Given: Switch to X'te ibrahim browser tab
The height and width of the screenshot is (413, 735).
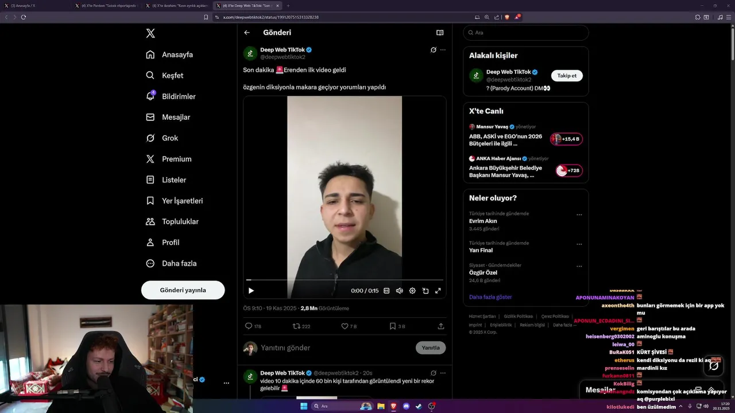Looking at the screenshot, I should coord(177,6).
